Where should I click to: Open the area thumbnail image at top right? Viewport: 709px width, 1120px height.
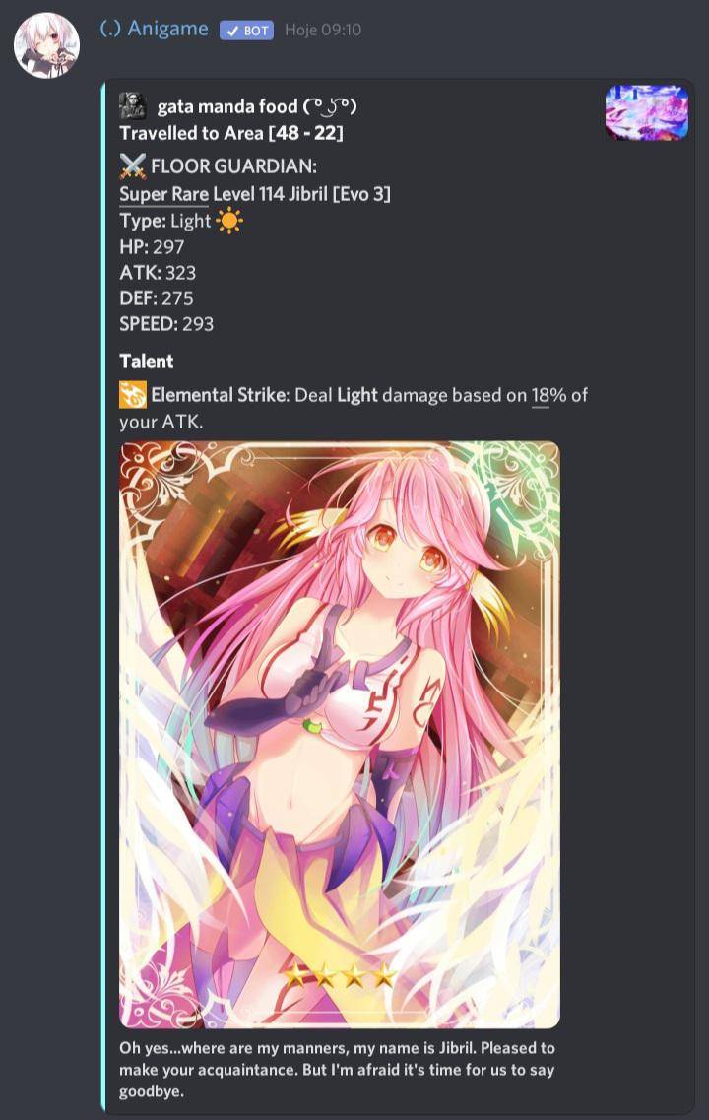pyautogui.click(x=647, y=113)
